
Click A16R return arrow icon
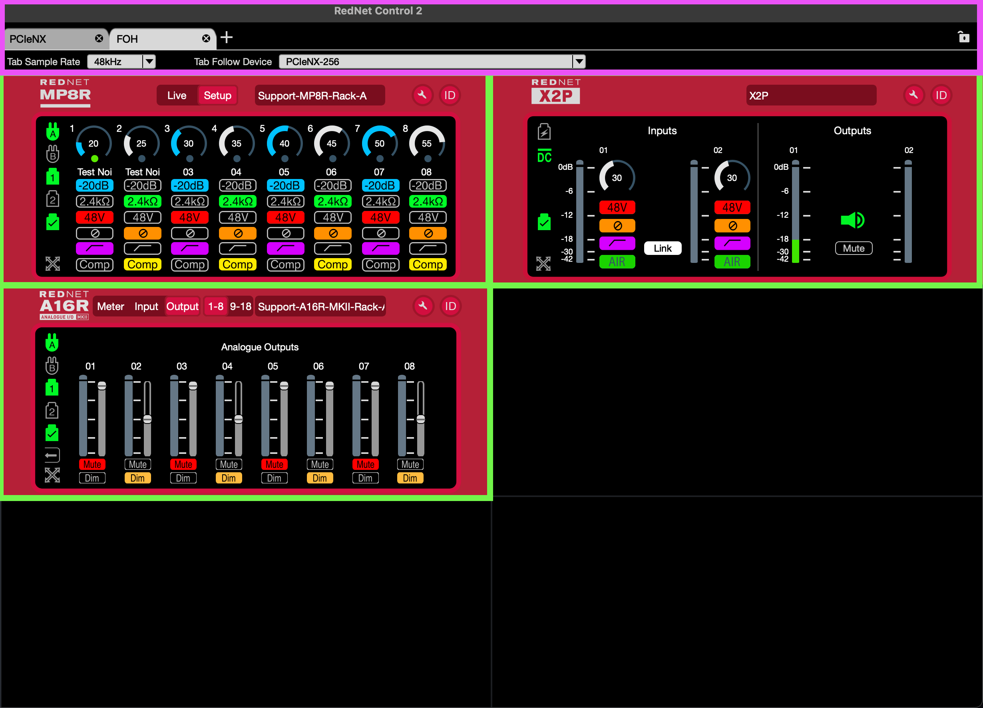(x=52, y=455)
